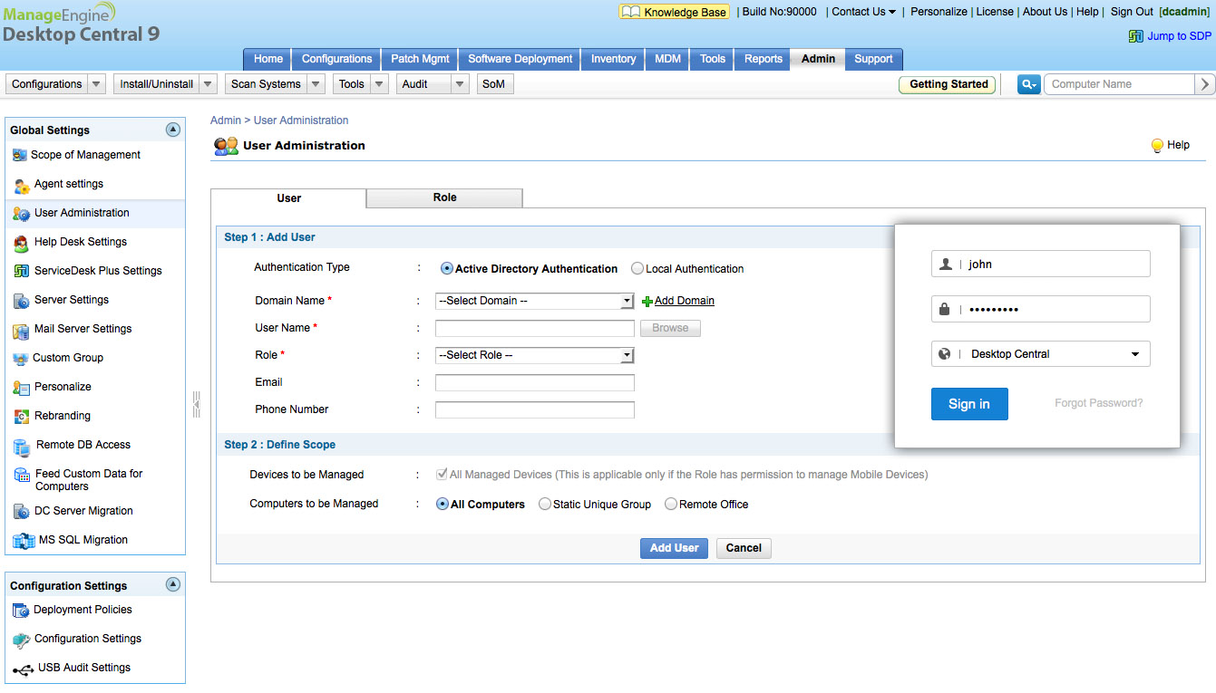Click the Computer Name search field
This screenshot has height=693, width=1216.
click(x=1119, y=84)
